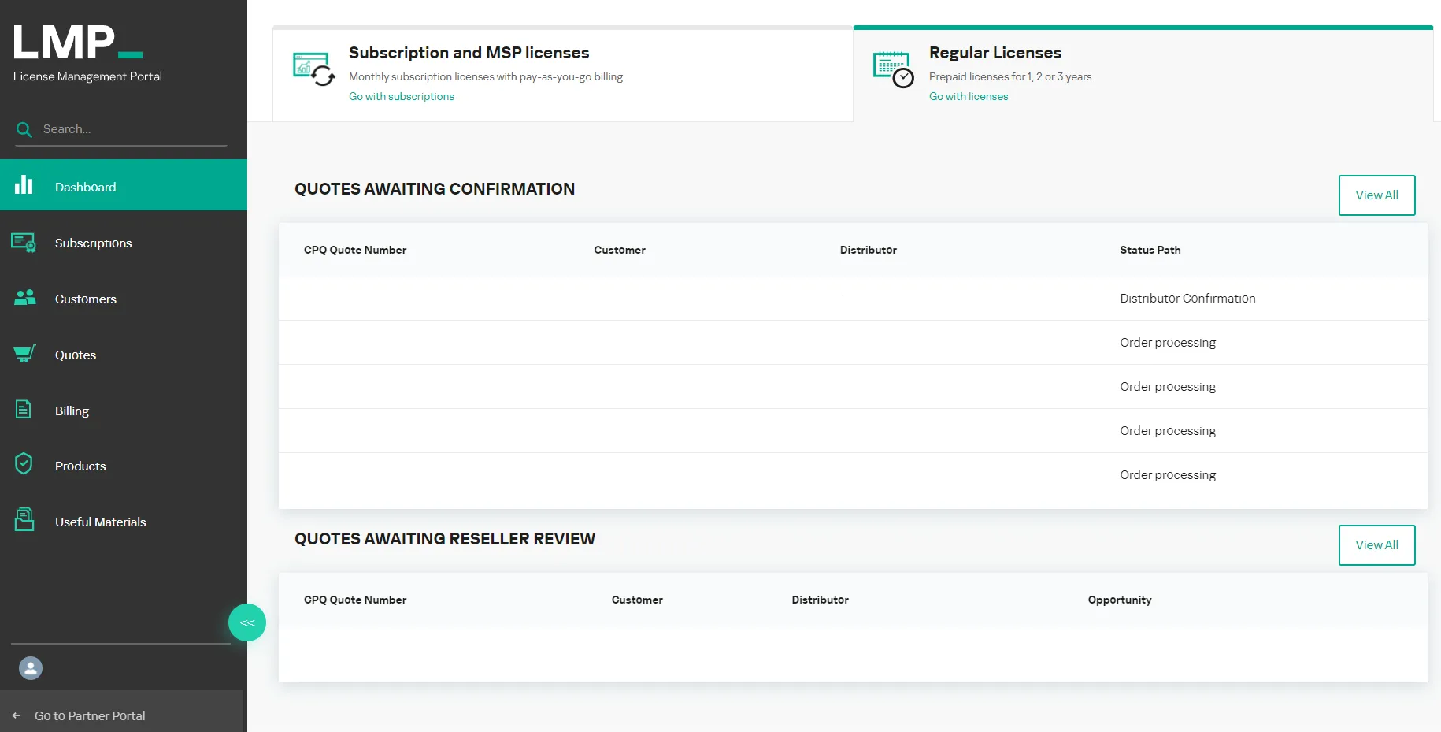Open Useful Materials via its folder icon
The height and width of the screenshot is (732, 1441).
(x=24, y=519)
